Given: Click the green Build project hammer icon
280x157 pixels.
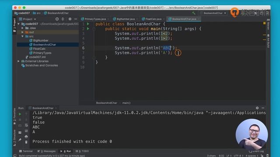Looking at the screenshot, I should (193, 13).
